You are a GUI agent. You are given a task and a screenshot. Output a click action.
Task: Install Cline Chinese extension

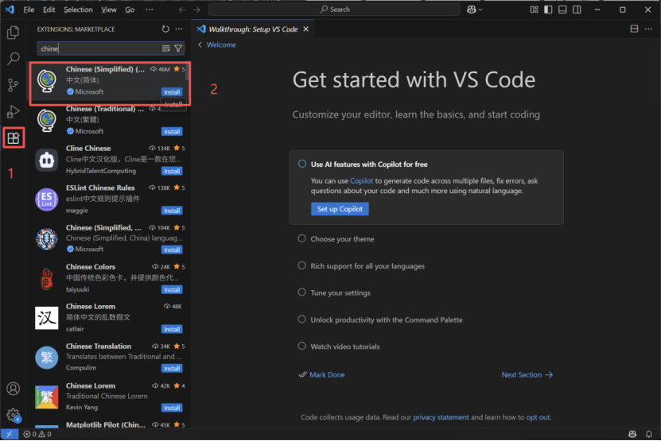pyautogui.click(x=172, y=171)
